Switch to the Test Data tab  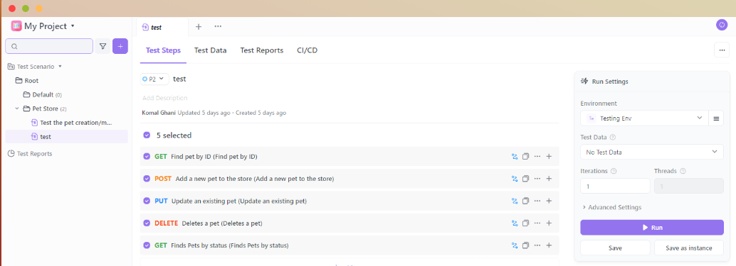click(210, 50)
